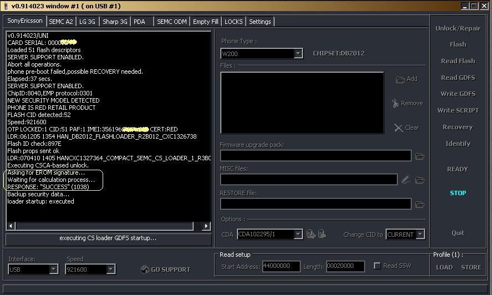Image resolution: width=492 pixels, height=295 pixels.
Task: Select the SEMC ODM tab
Action: 171,22
